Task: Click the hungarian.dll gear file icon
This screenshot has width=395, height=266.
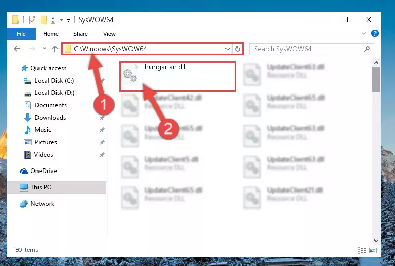Action: point(130,74)
